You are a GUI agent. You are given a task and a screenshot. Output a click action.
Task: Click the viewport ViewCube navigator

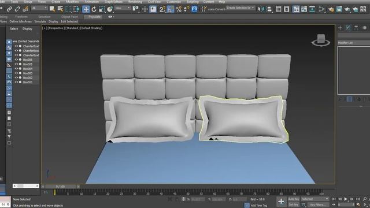point(321,40)
